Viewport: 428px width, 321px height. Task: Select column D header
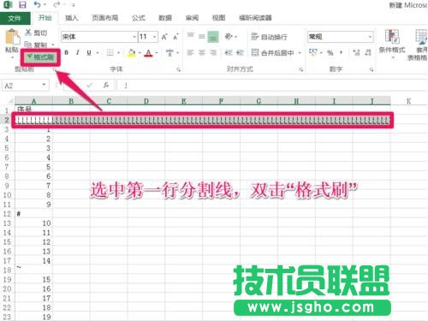coord(146,101)
